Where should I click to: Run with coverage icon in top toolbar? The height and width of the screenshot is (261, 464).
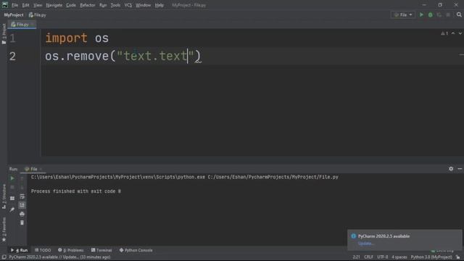[x=439, y=14]
